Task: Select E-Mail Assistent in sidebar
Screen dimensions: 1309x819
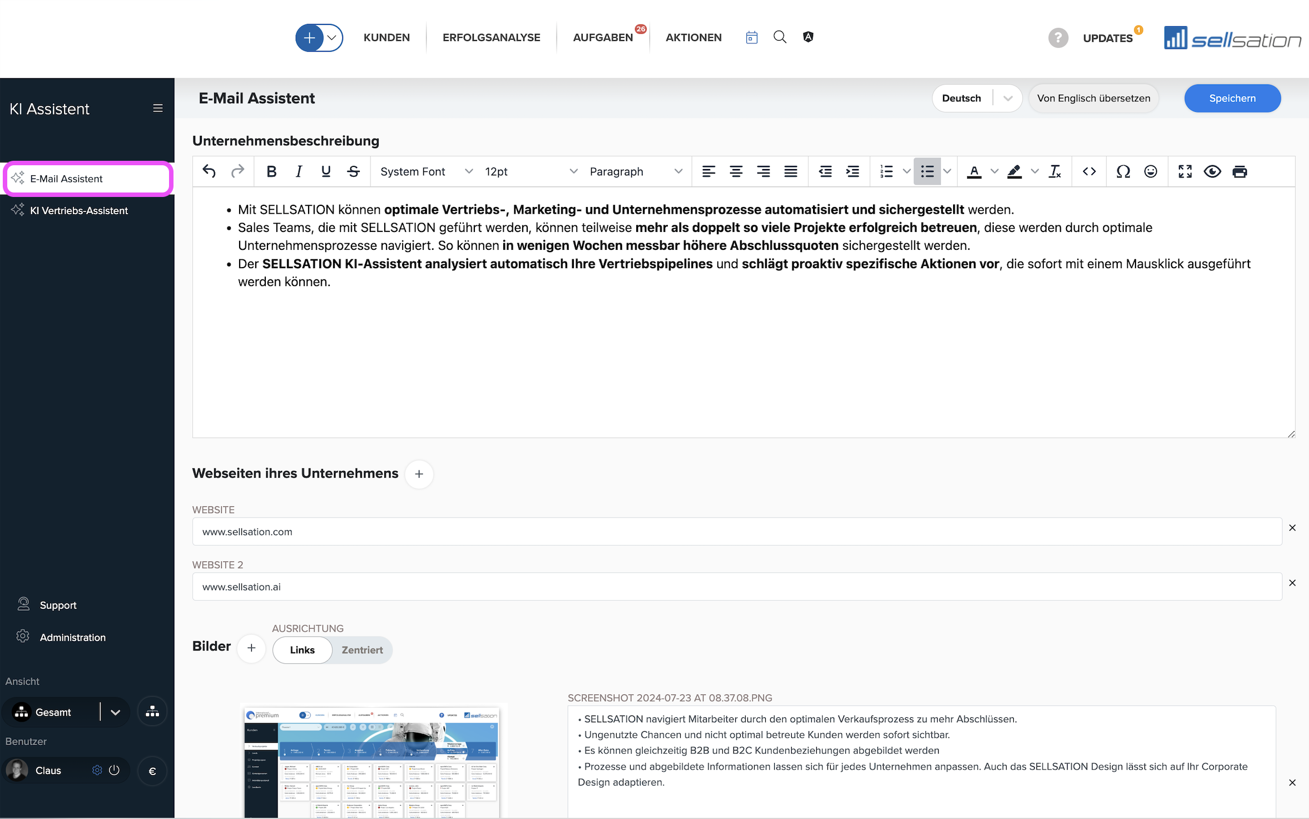Action: pyautogui.click(x=88, y=179)
